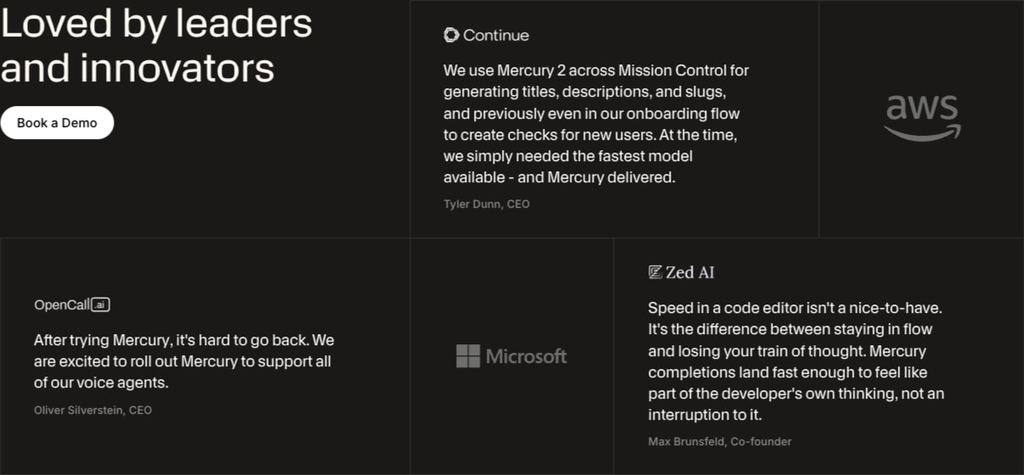Click the Microsoft wordmark text
Viewport: 1024px width, 475px height.
click(526, 356)
